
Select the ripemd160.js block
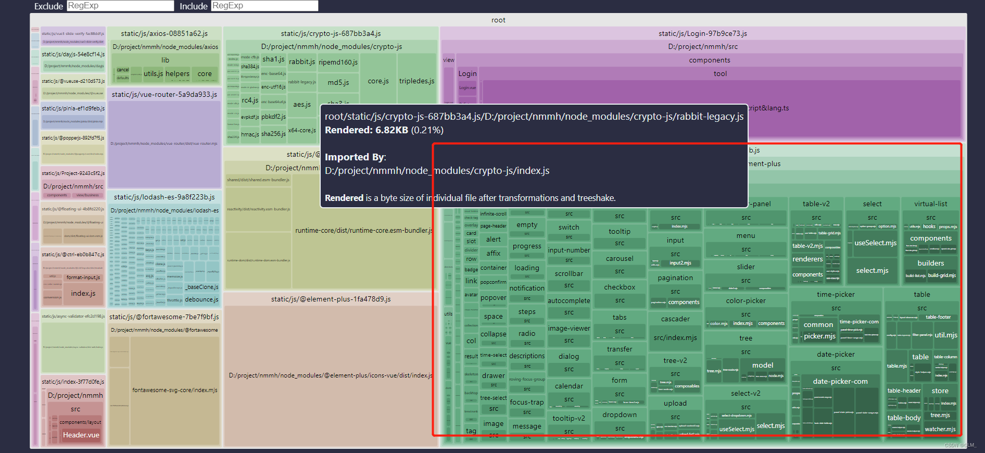pos(338,62)
